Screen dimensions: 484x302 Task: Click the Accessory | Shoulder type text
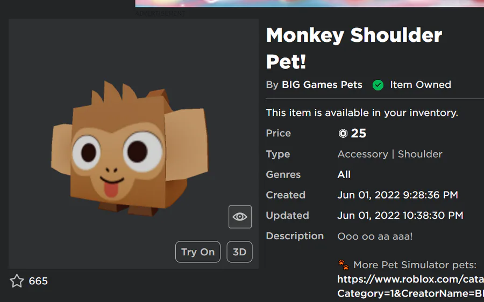pos(390,154)
